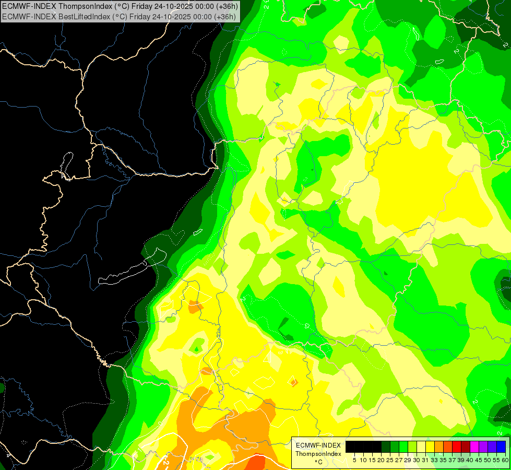
Task: Click the BestLiftedIndex title line at top
Action: point(119,17)
